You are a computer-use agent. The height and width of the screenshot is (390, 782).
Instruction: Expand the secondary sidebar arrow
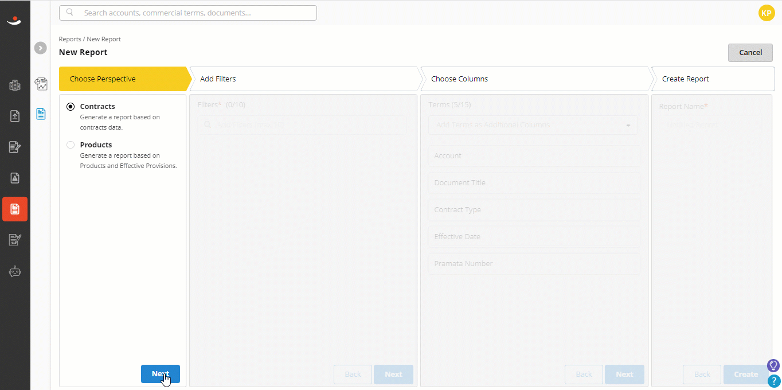click(x=40, y=48)
